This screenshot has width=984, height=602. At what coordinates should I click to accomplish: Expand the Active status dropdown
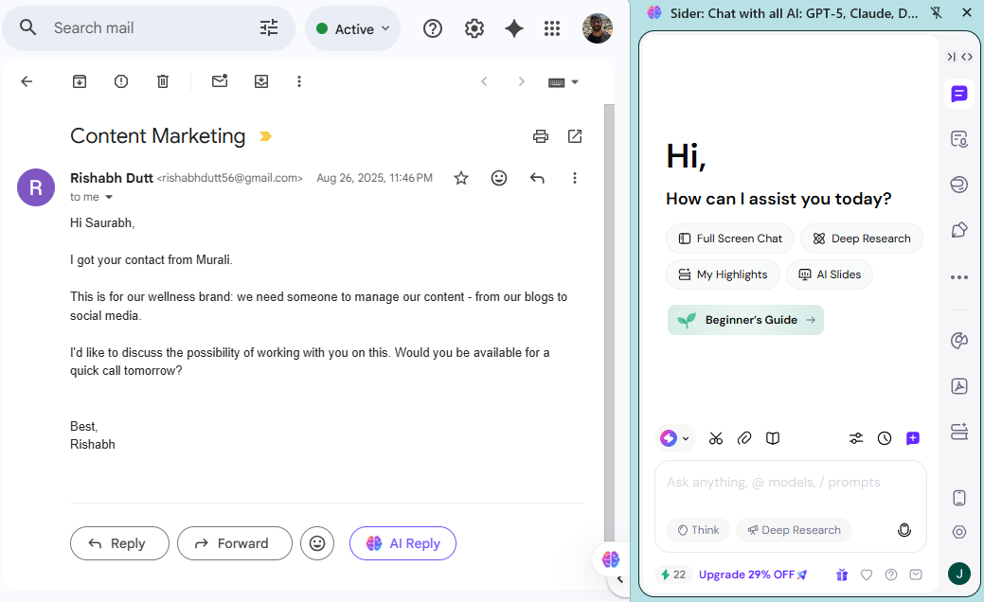tap(353, 28)
